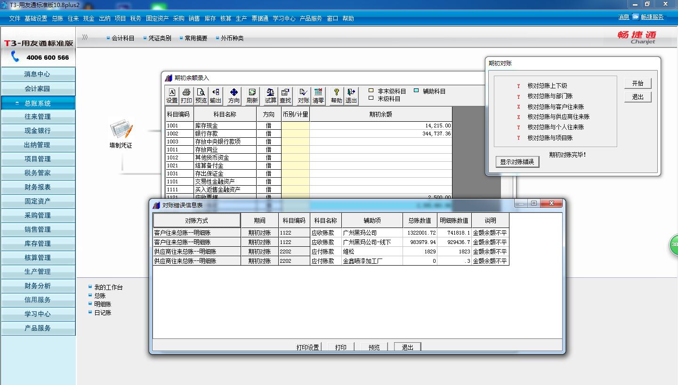Image resolution: width=678 pixels, height=385 pixels.
Task: Select 往来管理 in the sidebar
Action: (38, 117)
